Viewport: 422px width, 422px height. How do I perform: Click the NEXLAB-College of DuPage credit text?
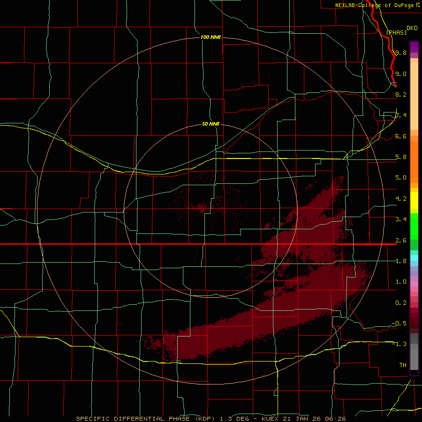coord(374,5)
